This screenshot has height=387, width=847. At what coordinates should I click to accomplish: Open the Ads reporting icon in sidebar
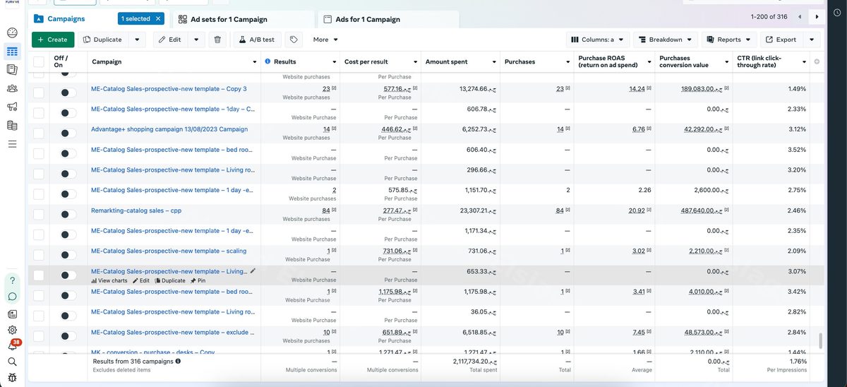[x=12, y=69]
